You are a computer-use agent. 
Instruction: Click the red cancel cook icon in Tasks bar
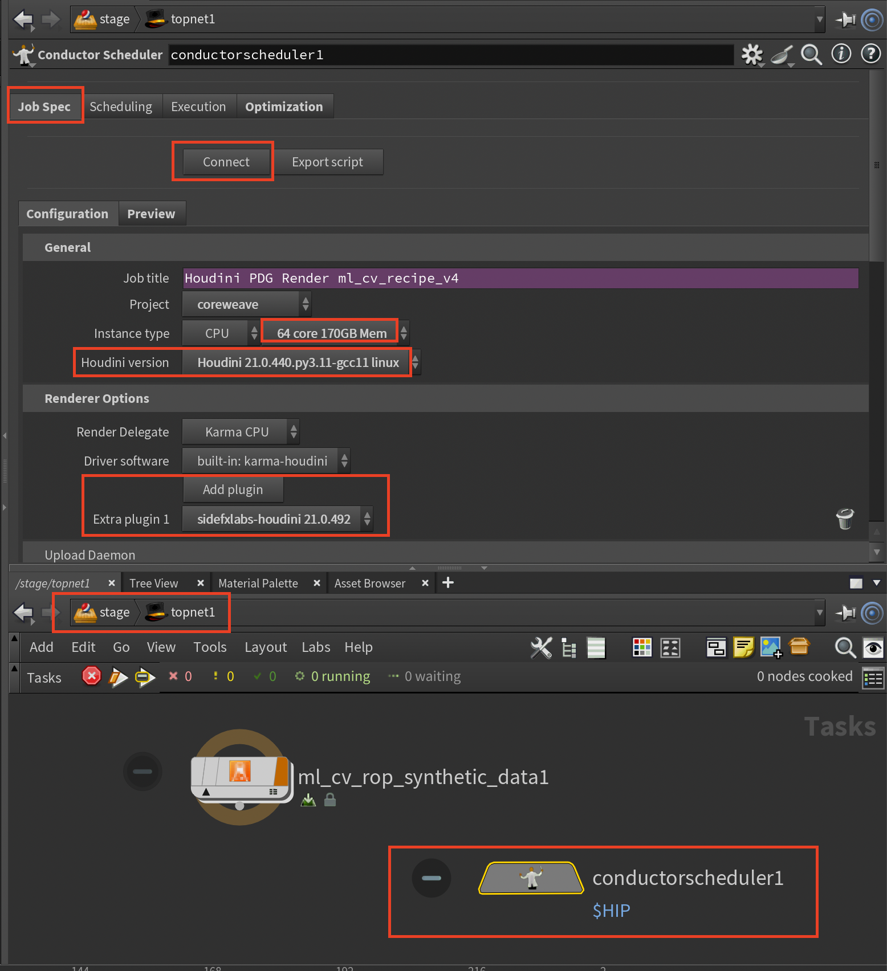pos(91,676)
